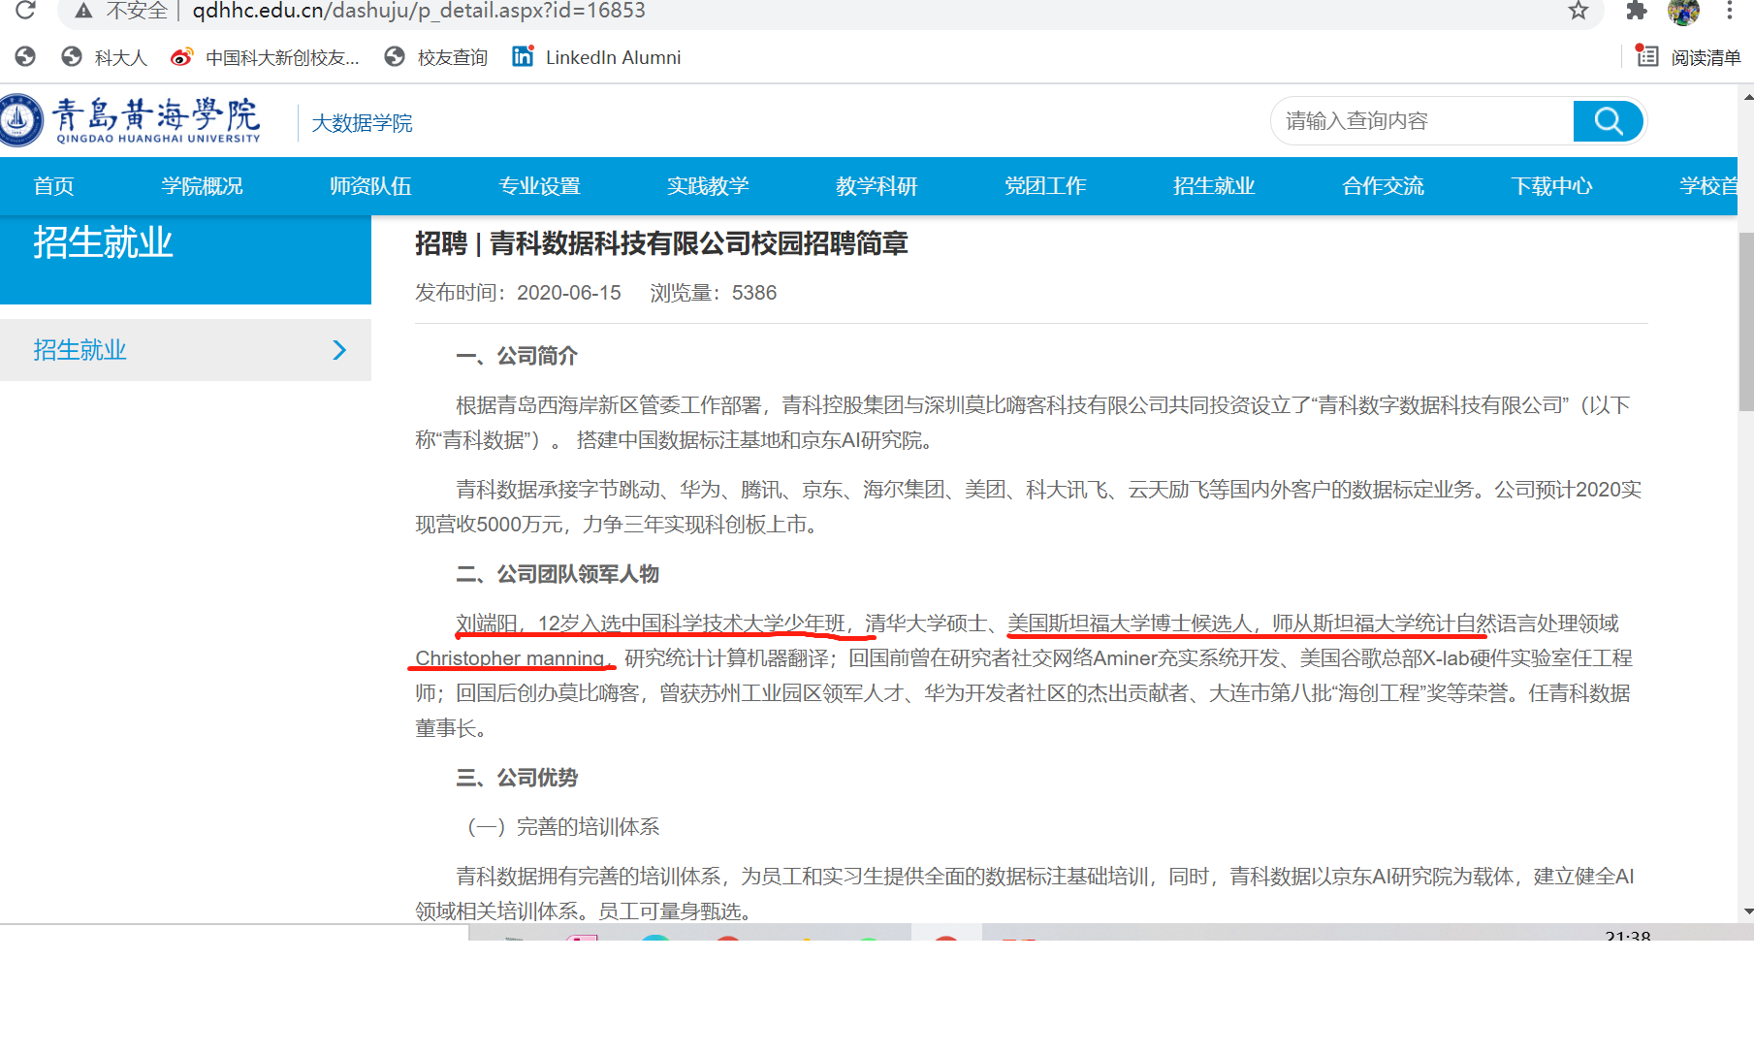Open the 合作交流 navigation item
The height and width of the screenshot is (1055, 1754).
click(1383, 186)
